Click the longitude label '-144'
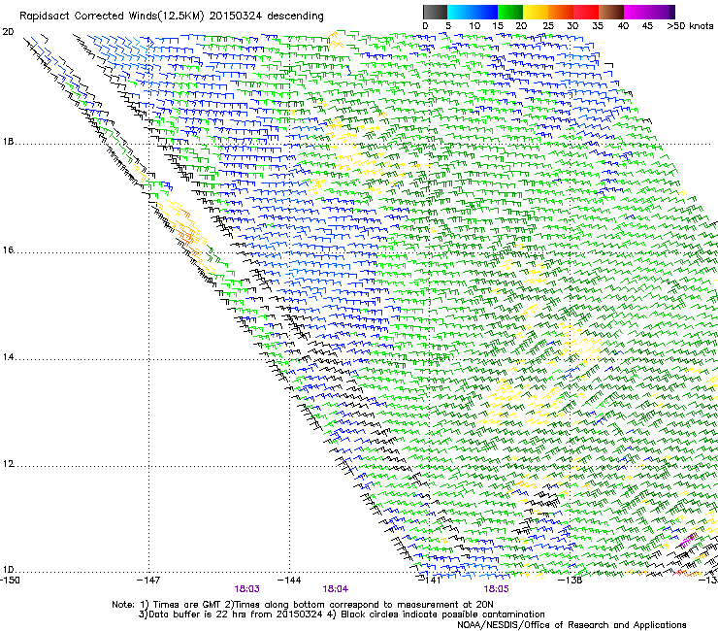 point(289,581)
